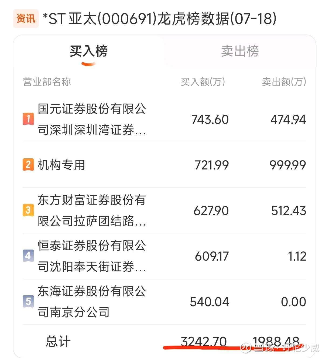Click rank 4 badge icon
This screenshot has width=329, height=358.
point(28,256)
